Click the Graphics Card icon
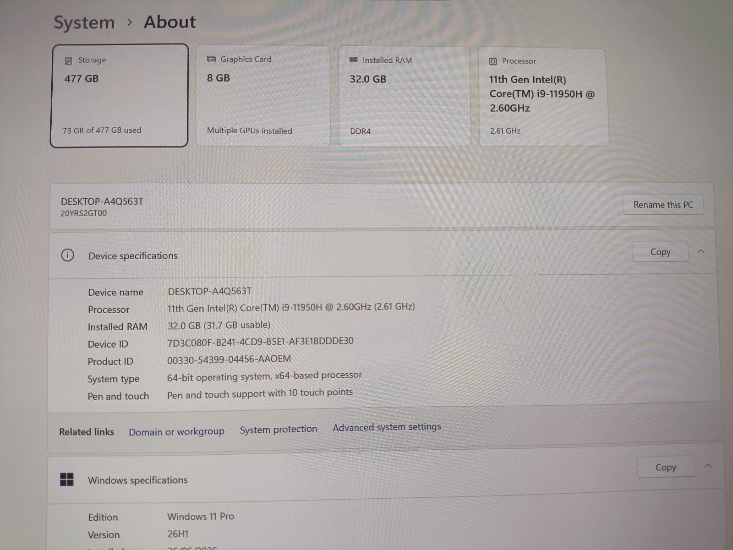Image resolution: width=733 pixels, height=550 pixels. pyautogui.click(x=211, y=59)
